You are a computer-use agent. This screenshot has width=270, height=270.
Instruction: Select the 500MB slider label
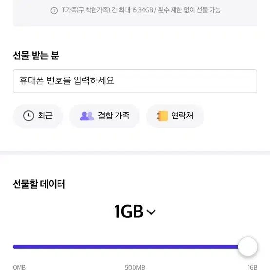135,267
